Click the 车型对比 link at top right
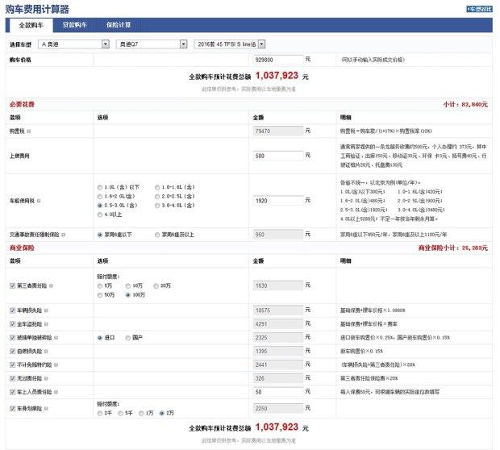This screenshot has width=500, height=450. (x=477, y=9)
